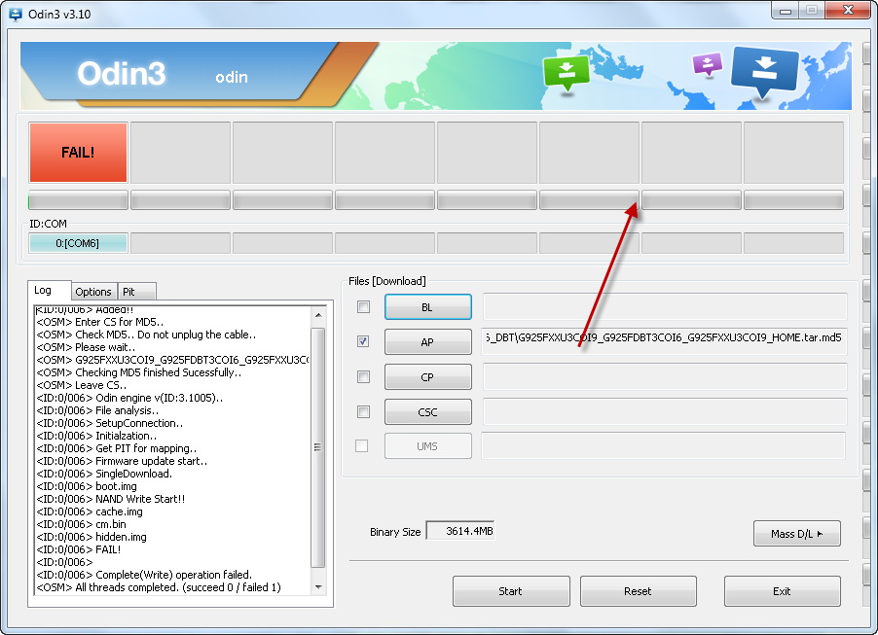Screen dimensions: 878x635
Task: Open the Pit tab
Action: 136,292
